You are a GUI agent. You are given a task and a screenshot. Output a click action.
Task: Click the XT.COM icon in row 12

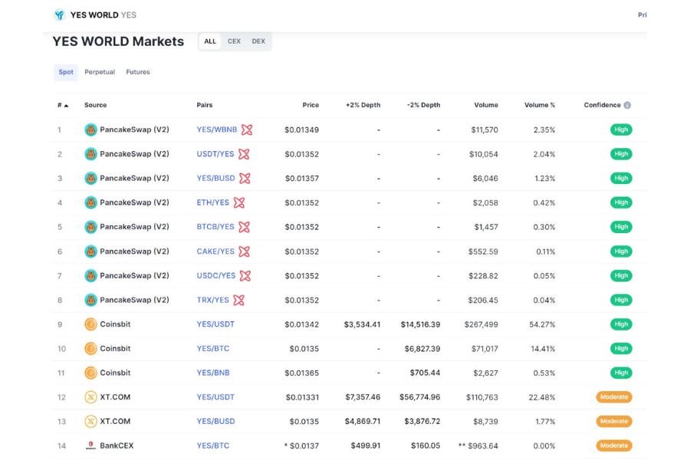[x=90, y=397]
